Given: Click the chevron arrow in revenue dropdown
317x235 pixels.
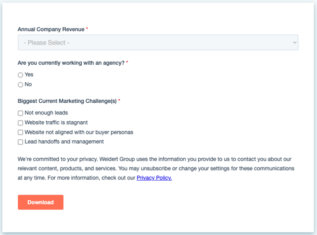Looking at the screenshot, I should (x=295, y=43).
